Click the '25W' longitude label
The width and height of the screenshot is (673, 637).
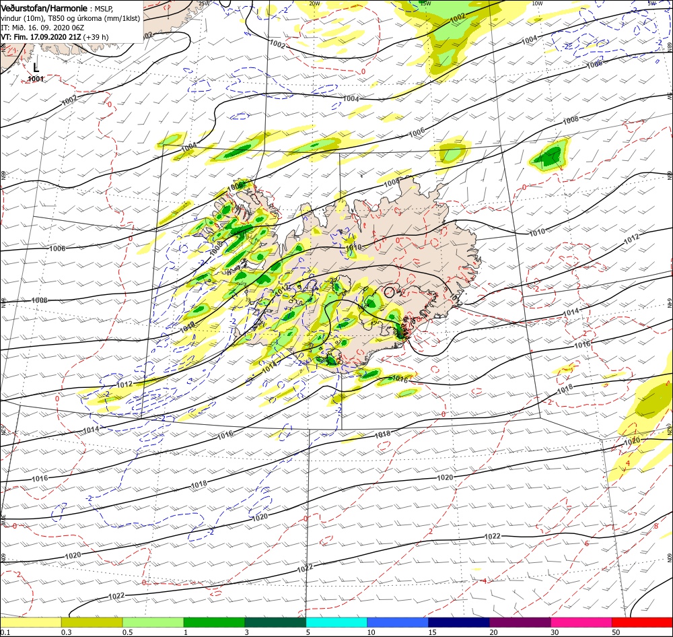205,3
